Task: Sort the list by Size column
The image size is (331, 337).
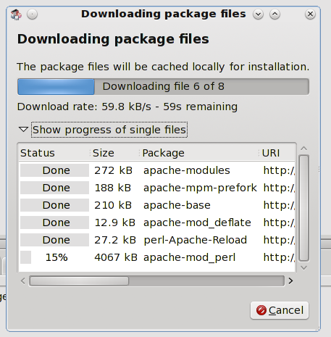Action: [x=114, y=153]
